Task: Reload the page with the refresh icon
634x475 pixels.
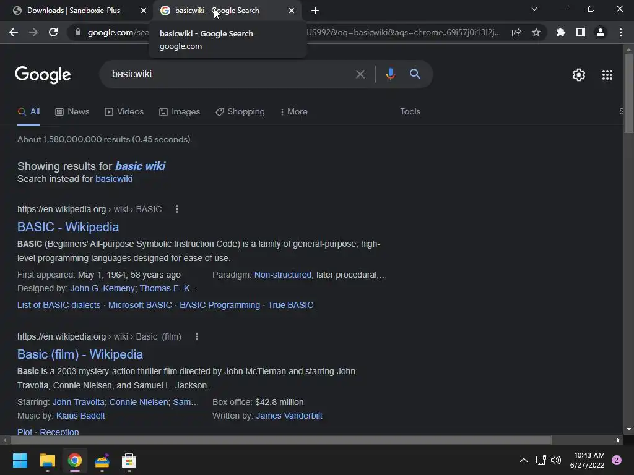Action: [x=53, y=32]
